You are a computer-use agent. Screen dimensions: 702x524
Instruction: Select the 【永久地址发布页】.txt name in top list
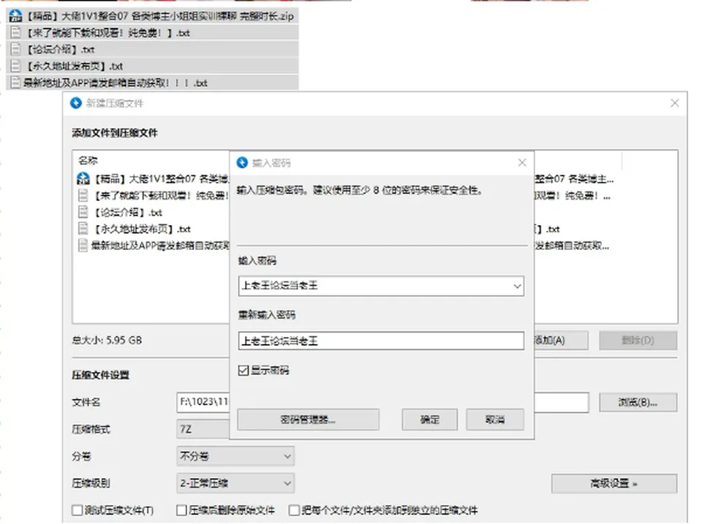(75, 67)
